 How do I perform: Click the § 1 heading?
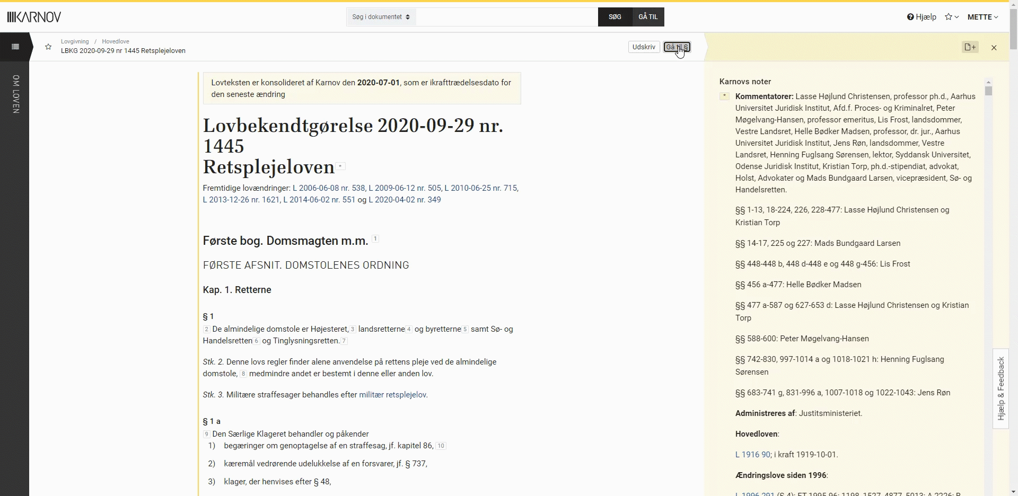[208, 316]
